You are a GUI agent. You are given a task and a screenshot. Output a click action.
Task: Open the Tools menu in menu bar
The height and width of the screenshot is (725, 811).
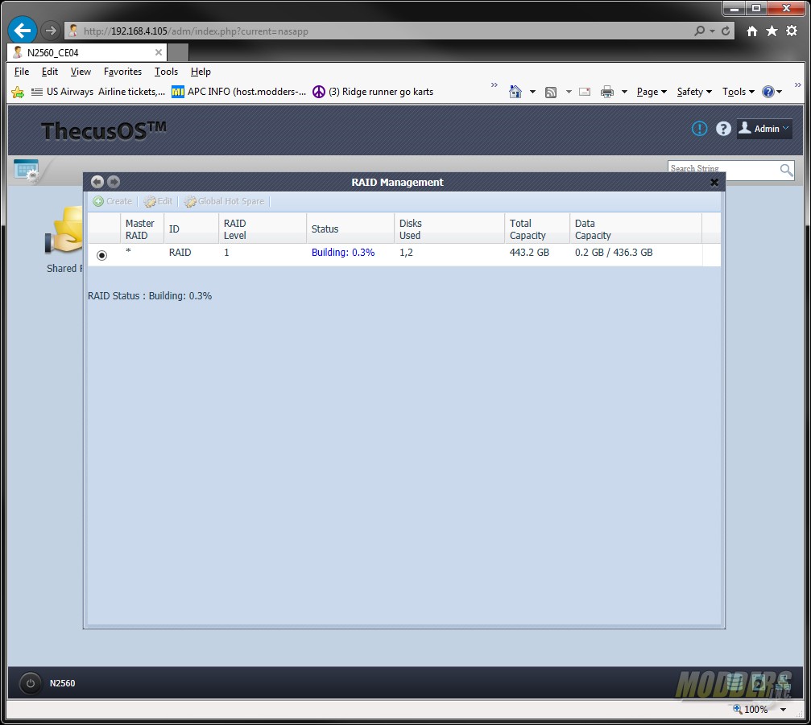166,72
